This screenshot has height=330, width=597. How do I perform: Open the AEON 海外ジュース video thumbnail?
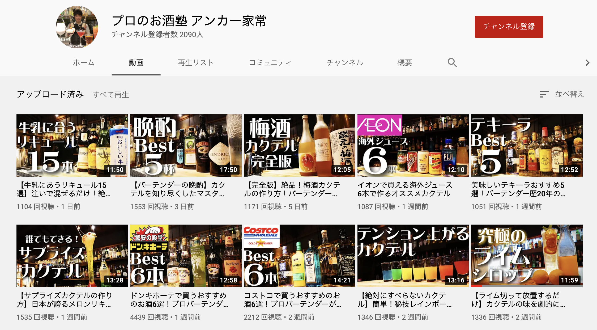[413, 145]
